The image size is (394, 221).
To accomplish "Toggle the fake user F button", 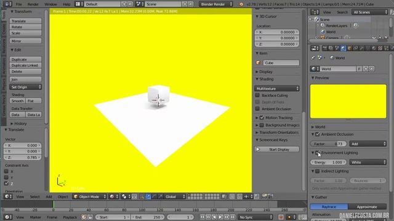I will pyautogui.click(x=360, y=69).
